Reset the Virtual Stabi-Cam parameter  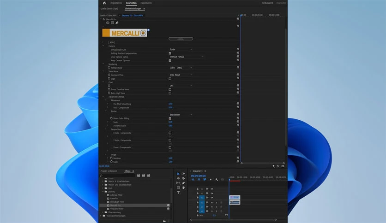click(238, 49)
